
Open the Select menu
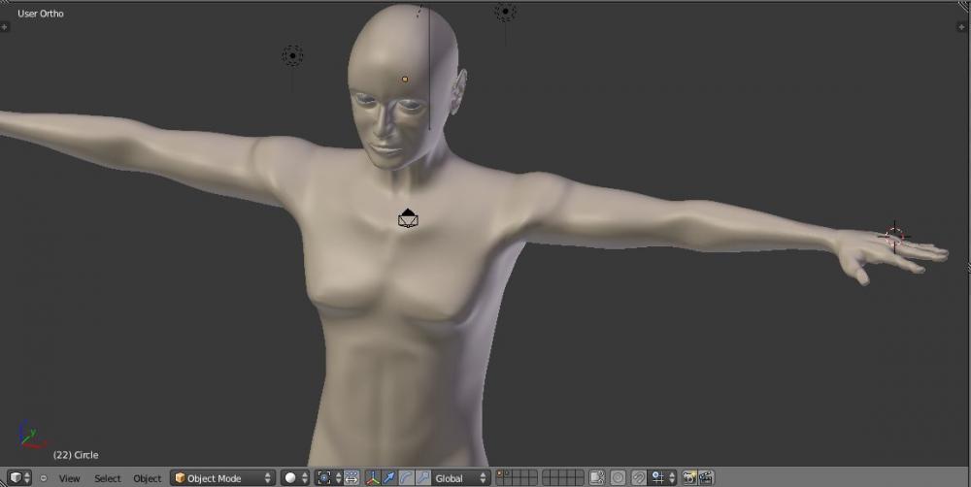(x=108, y=478)
